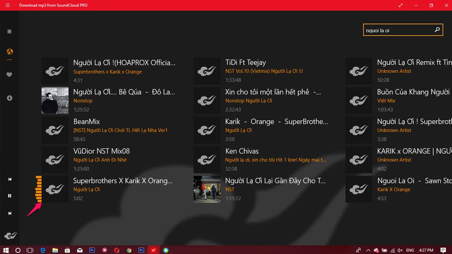Open Action Center notifications
The width and height of the screenshot is (452, 254).
coord(443,250)
